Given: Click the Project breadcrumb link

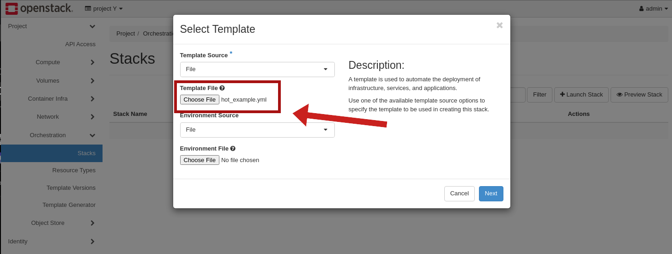Looking at the screenshot, I should 125,34.
